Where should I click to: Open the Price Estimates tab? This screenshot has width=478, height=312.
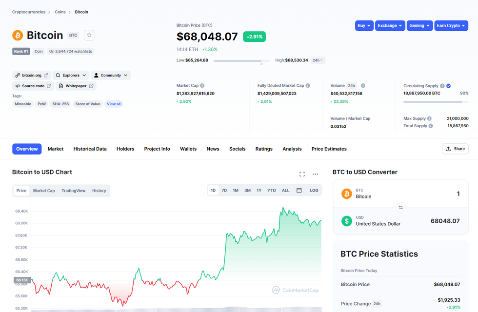click(x=329, y=149)
